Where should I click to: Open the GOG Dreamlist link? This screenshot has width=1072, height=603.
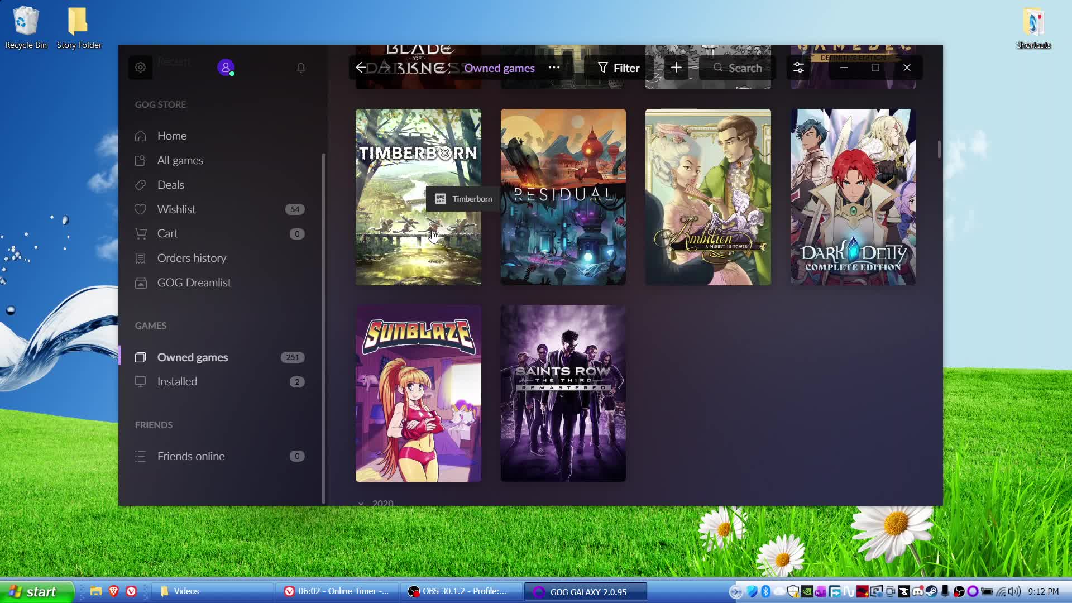(194, 283)
